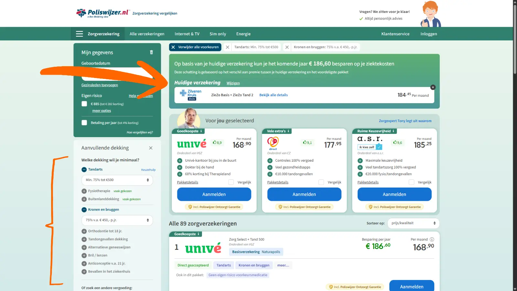Click Gezinsleden toevoegen link
This screenshot has height=291, width=517.
pos(100,85)
